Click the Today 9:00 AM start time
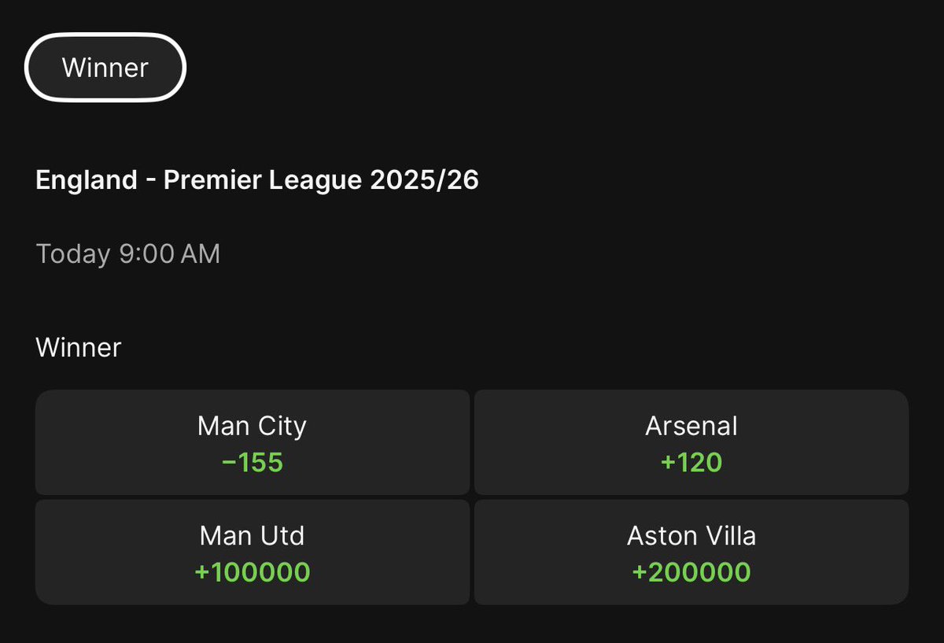Image resolution: width=944 pixels, height=643 pixels. [x=128, y=253]
